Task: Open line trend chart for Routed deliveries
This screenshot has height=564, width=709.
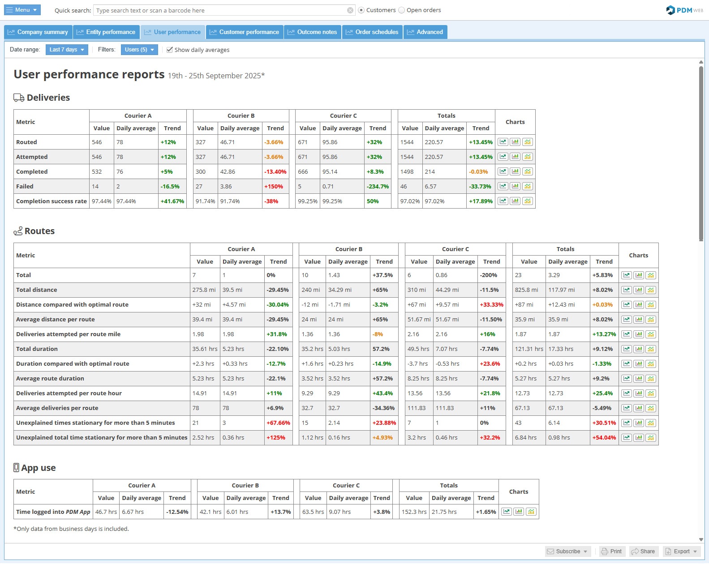Action: (x=503, y=142)
